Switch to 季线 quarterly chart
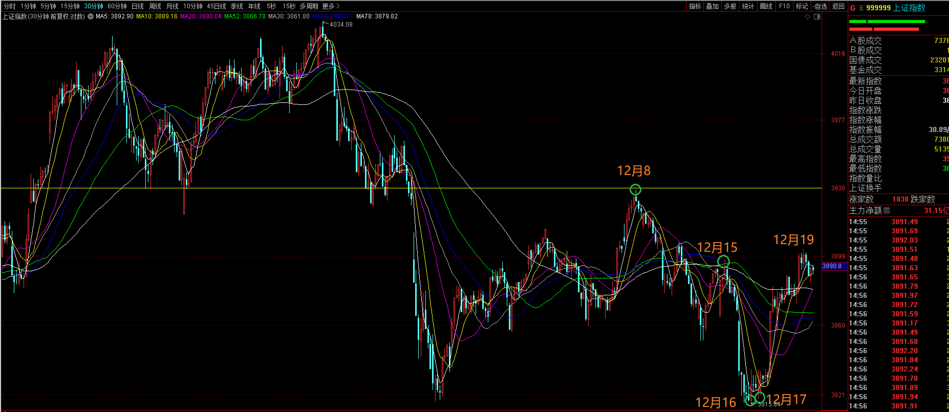This screenshot has width=949, height=412. coord(237,6)
